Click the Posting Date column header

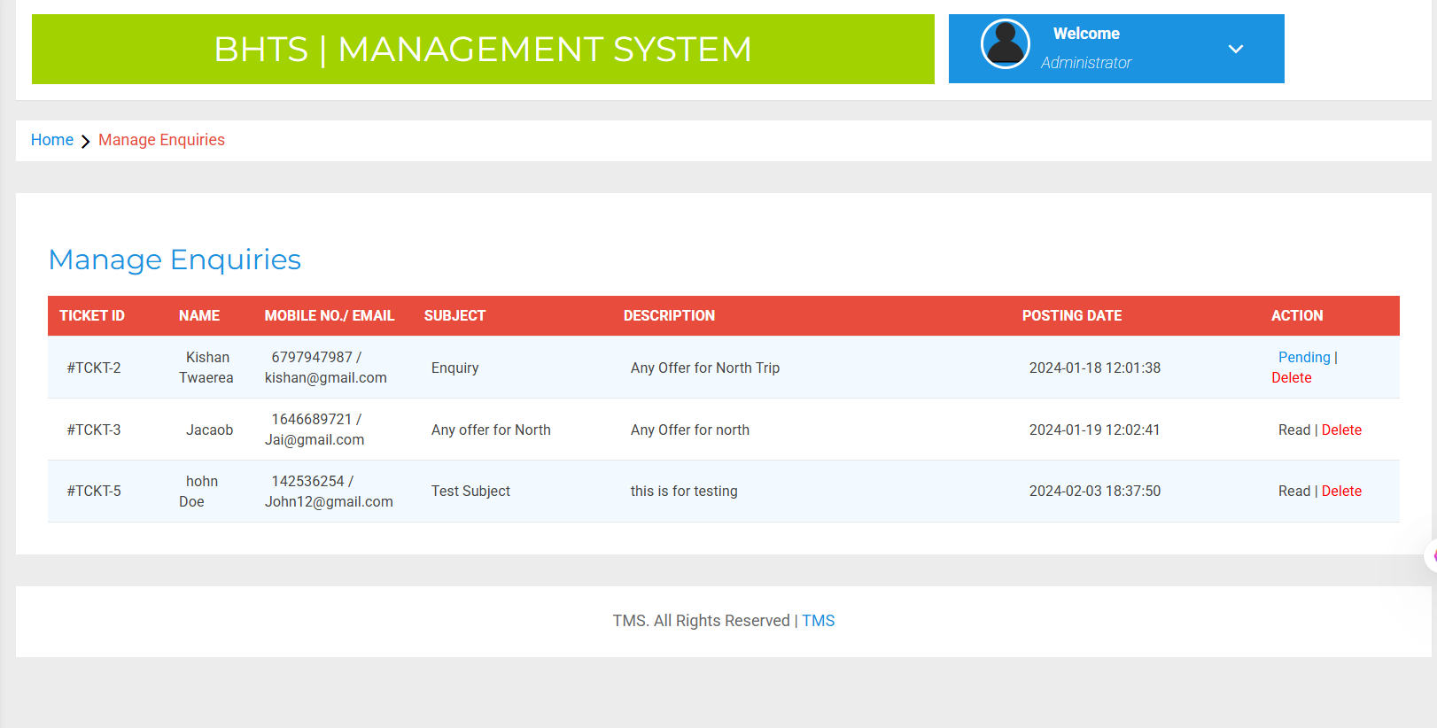click(x=1072, y=315)
